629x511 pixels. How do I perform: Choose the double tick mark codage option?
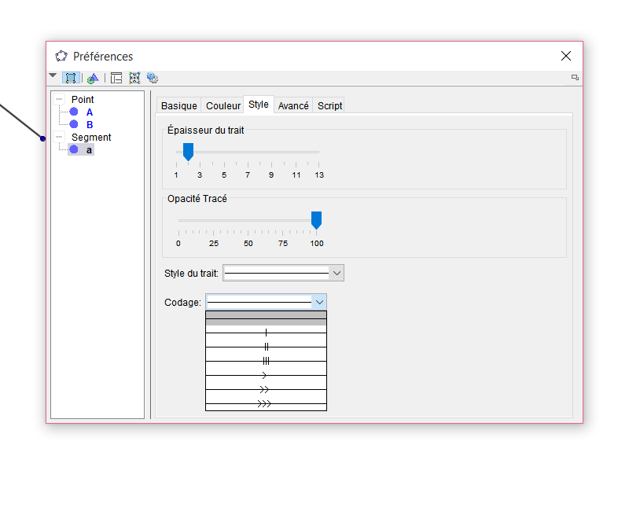[266, 347]
